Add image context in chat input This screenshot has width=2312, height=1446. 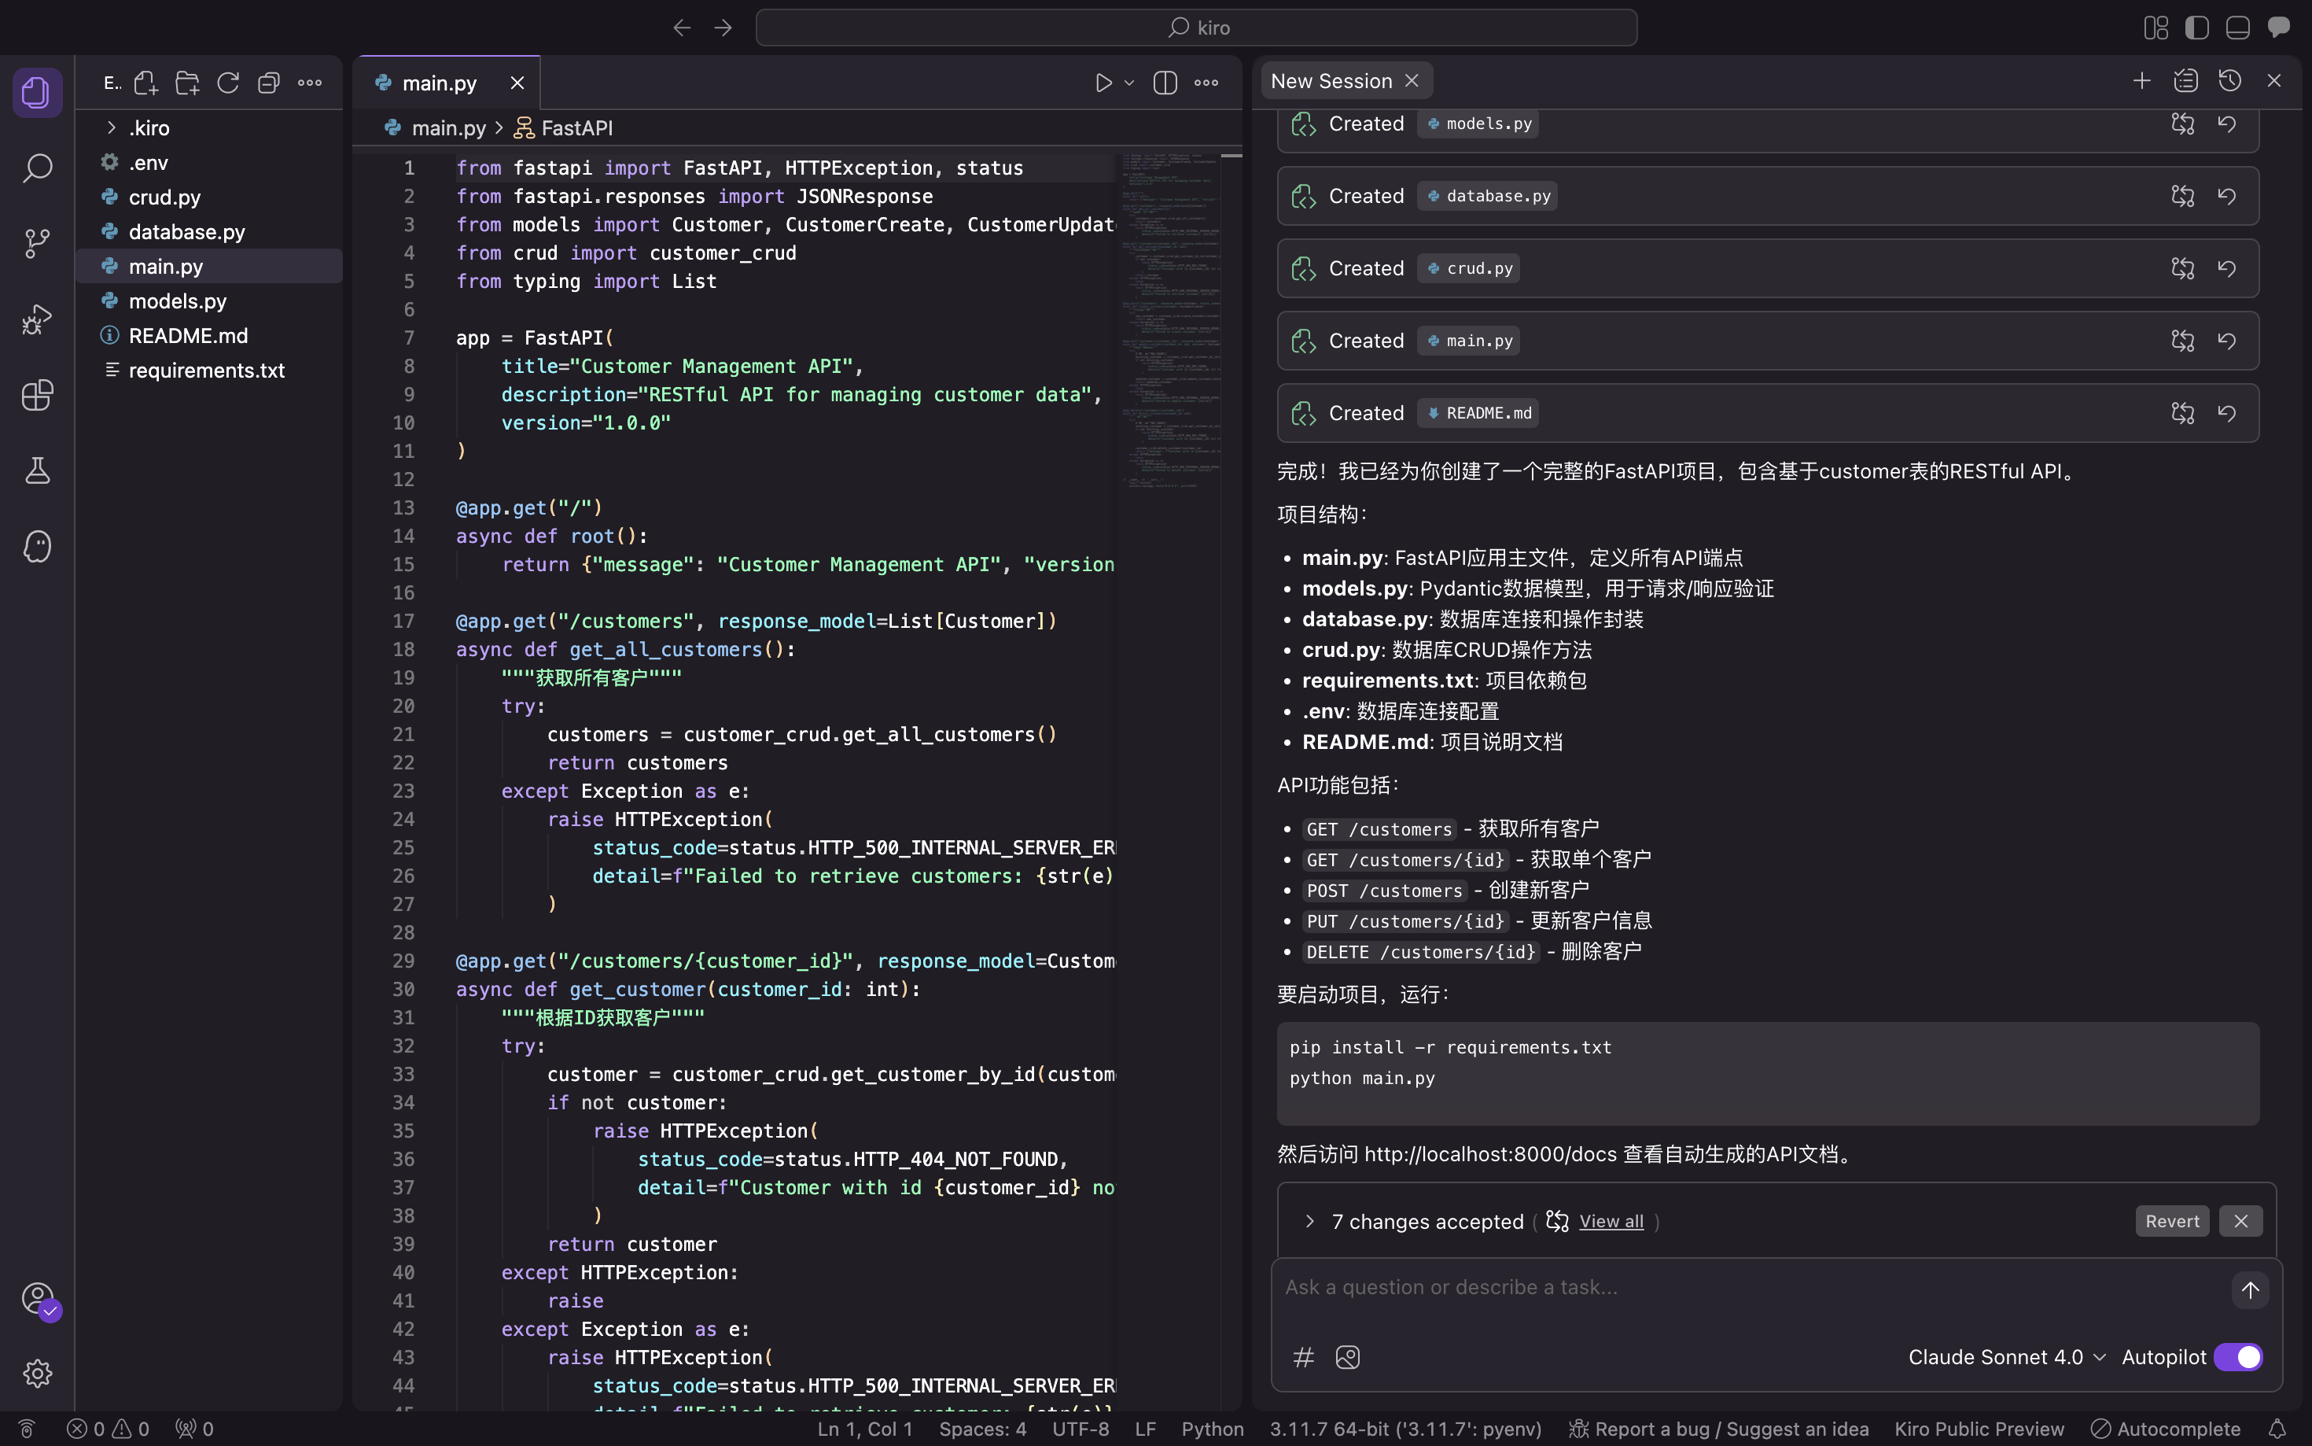pos(1348,1357)
